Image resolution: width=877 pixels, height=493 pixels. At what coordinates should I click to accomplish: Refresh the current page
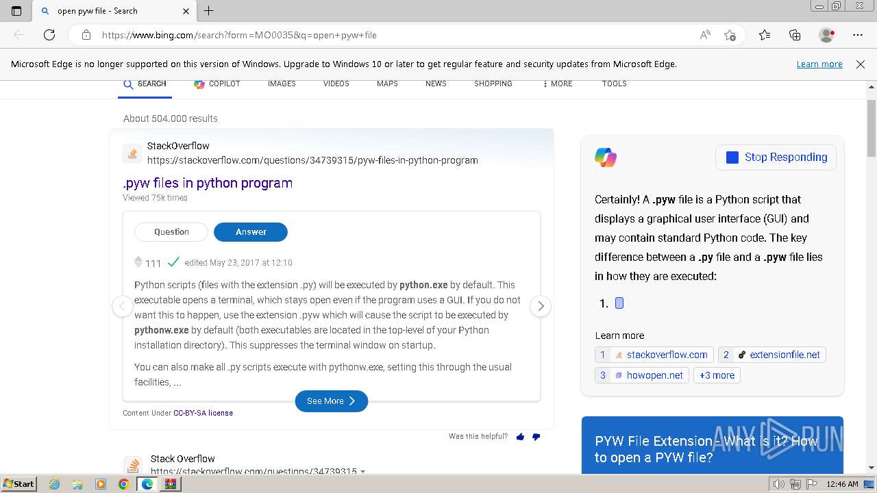pyautogui.click(x=49, y=35)
